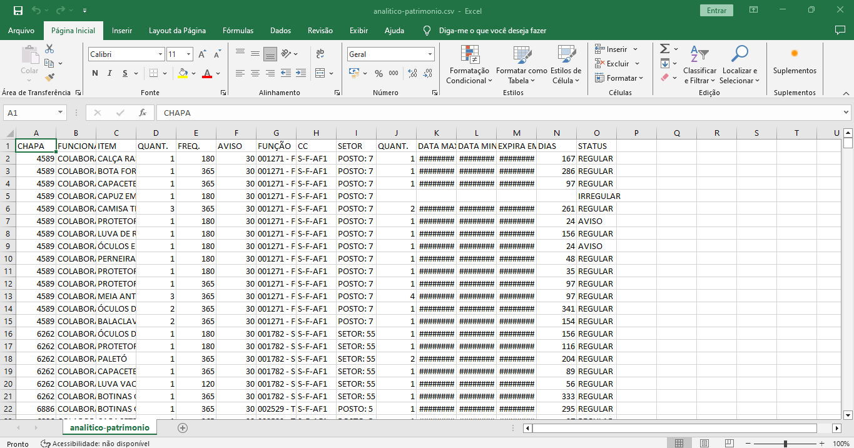
Task: Switch to page layout view in status bar
Action: (x=704, y=444)
